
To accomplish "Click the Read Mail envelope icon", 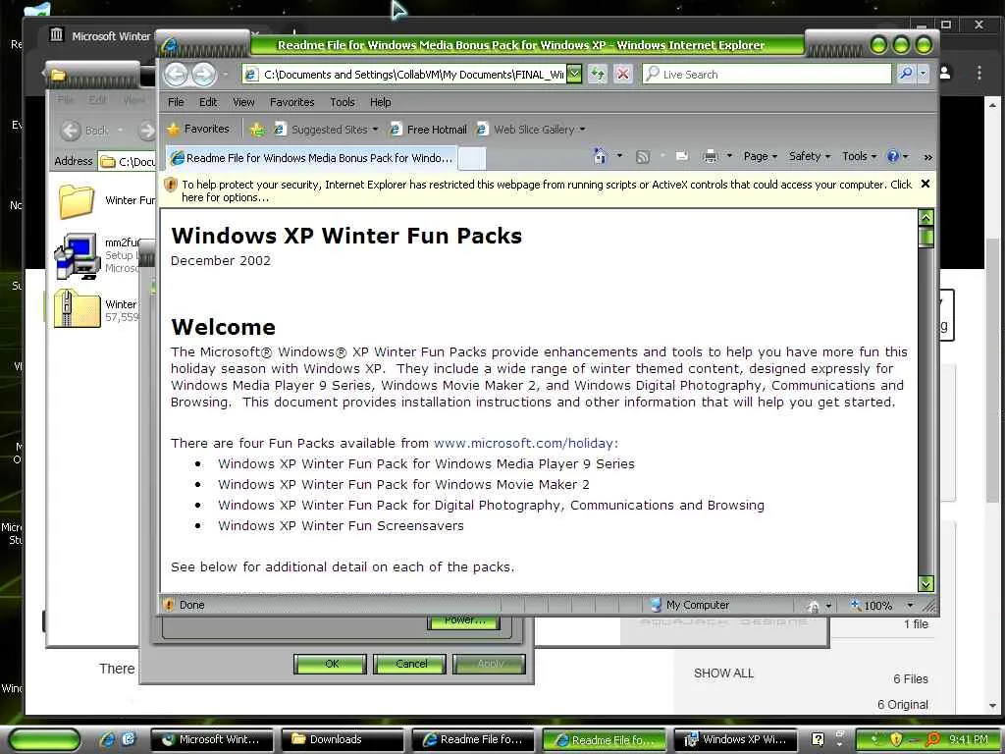I will 682,156.
